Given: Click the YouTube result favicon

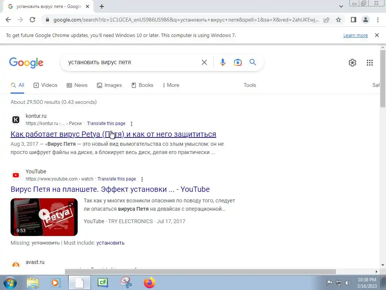Looking at the screenshot, I should [x=16, y=175].
